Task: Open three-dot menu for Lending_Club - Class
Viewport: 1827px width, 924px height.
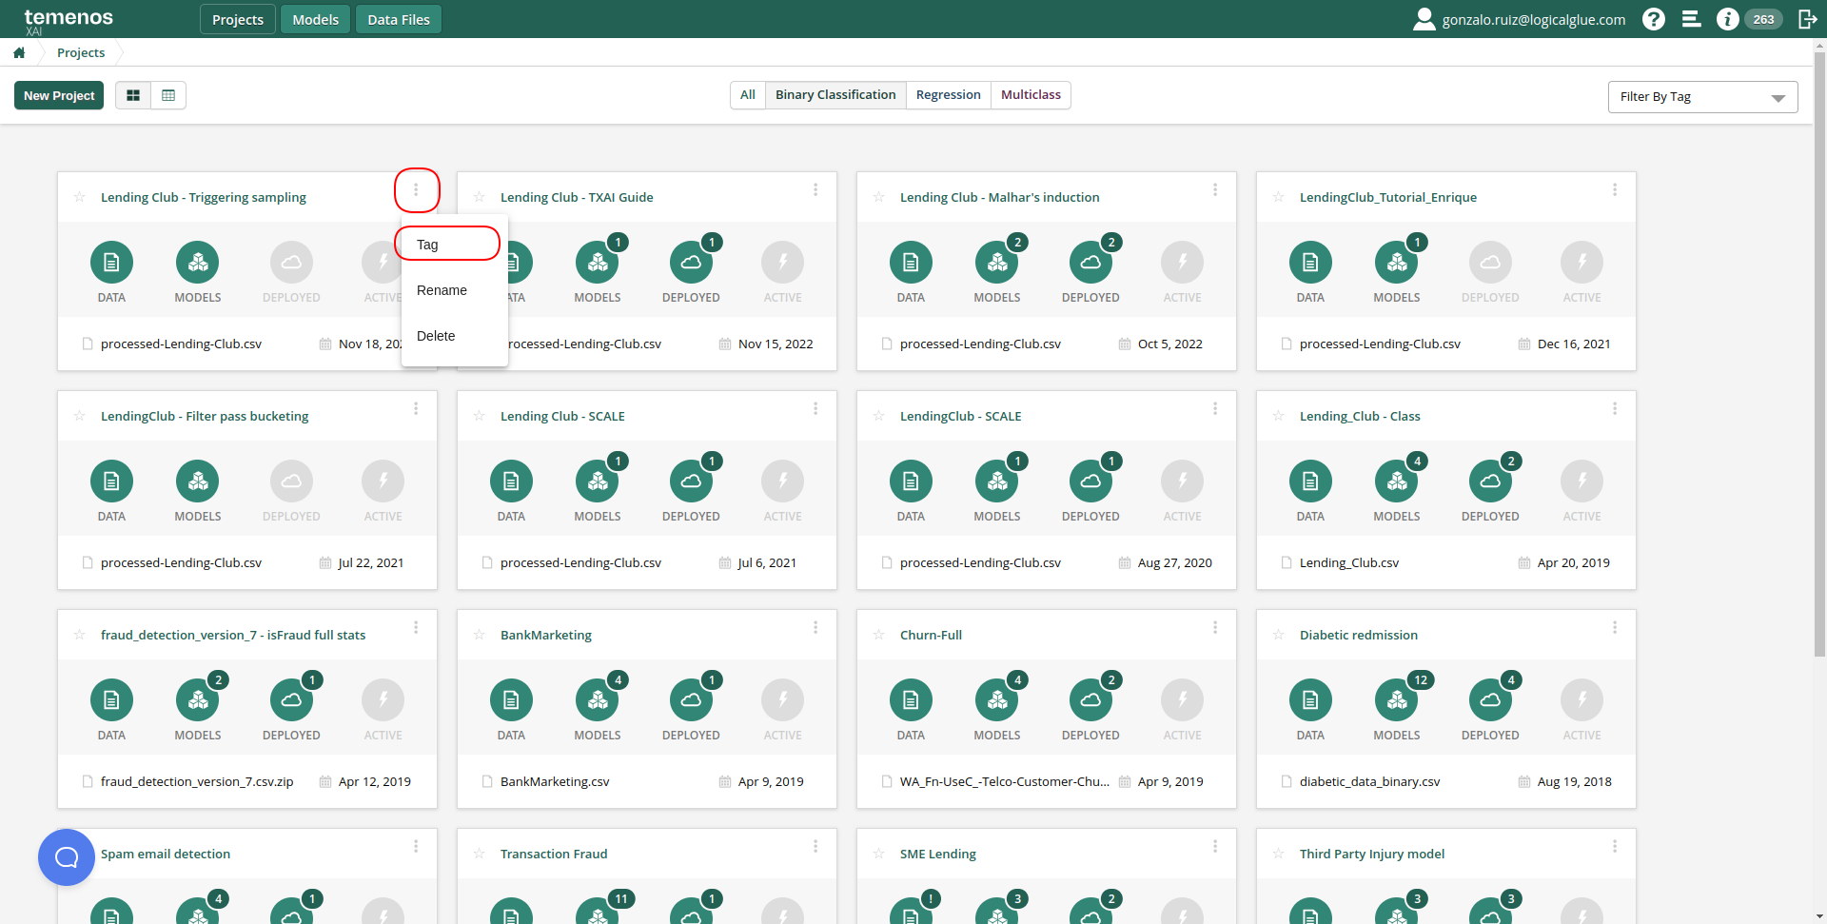Action: pyautogui.click(x=1615, y=409)
